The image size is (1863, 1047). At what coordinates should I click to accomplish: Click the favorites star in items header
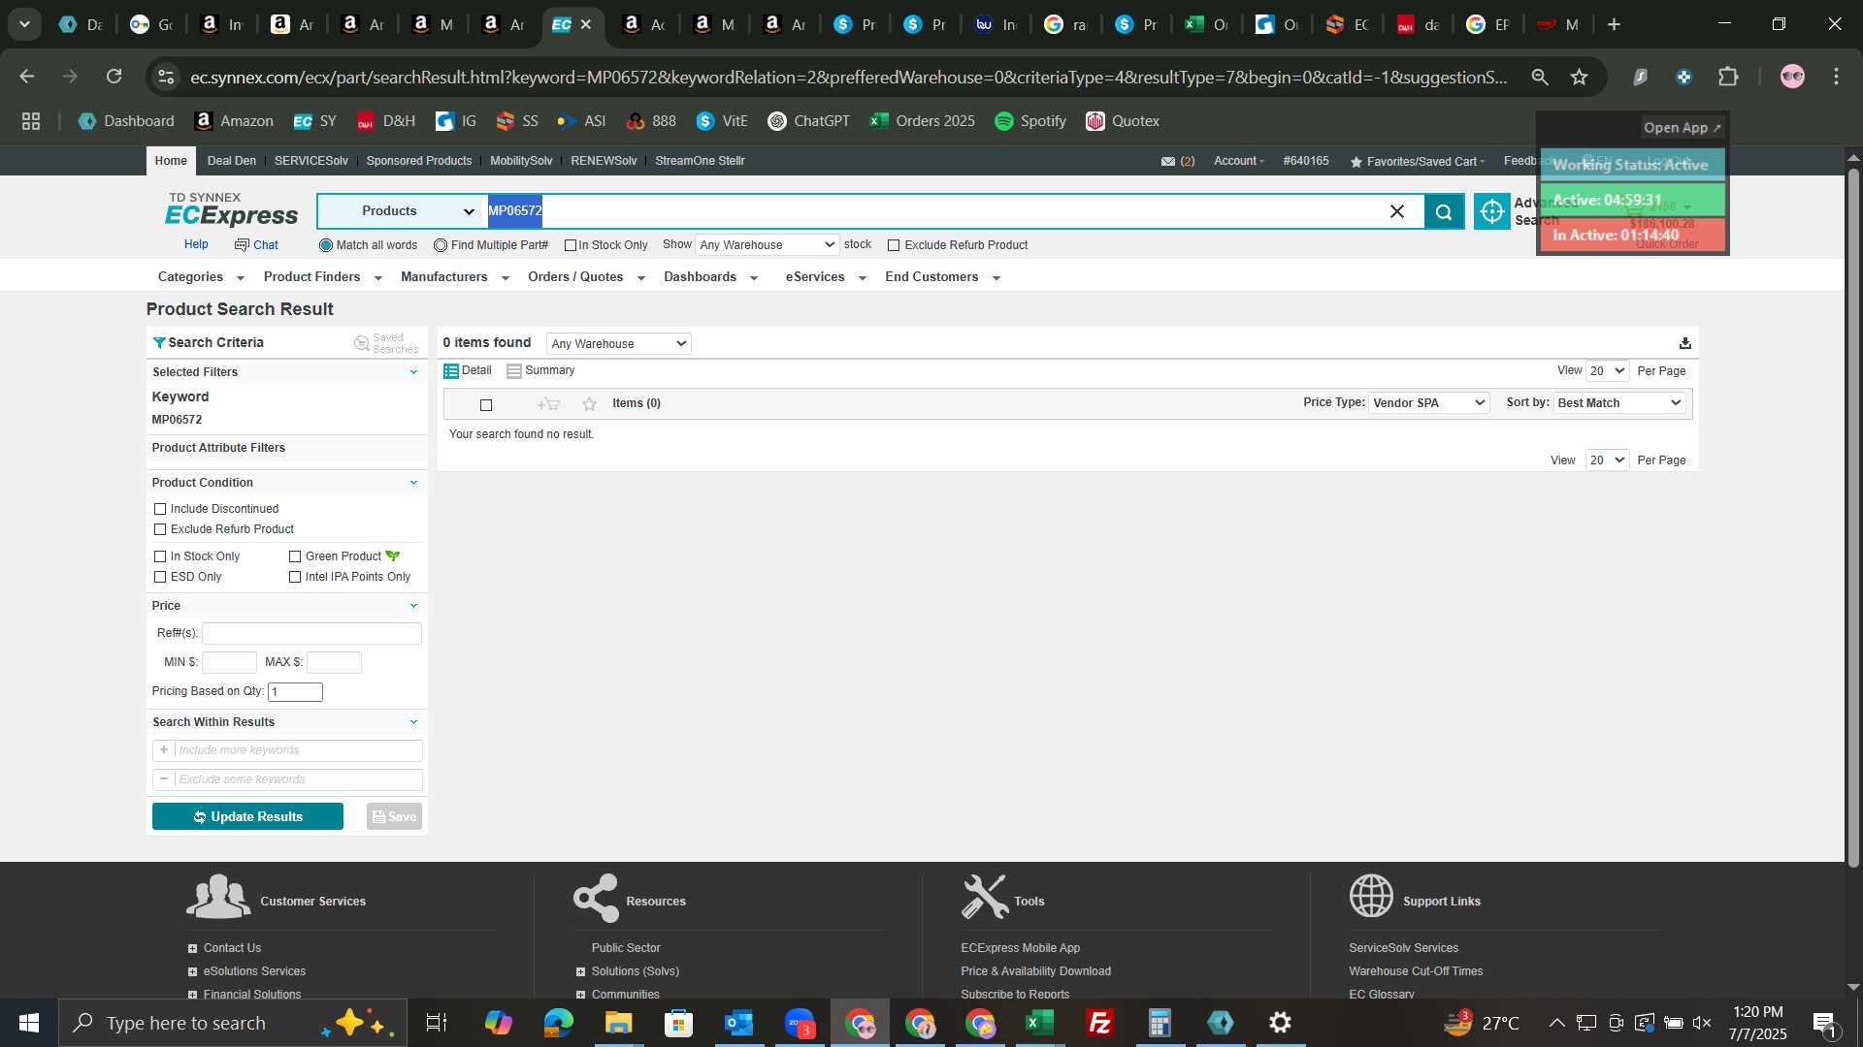(589, 404)
